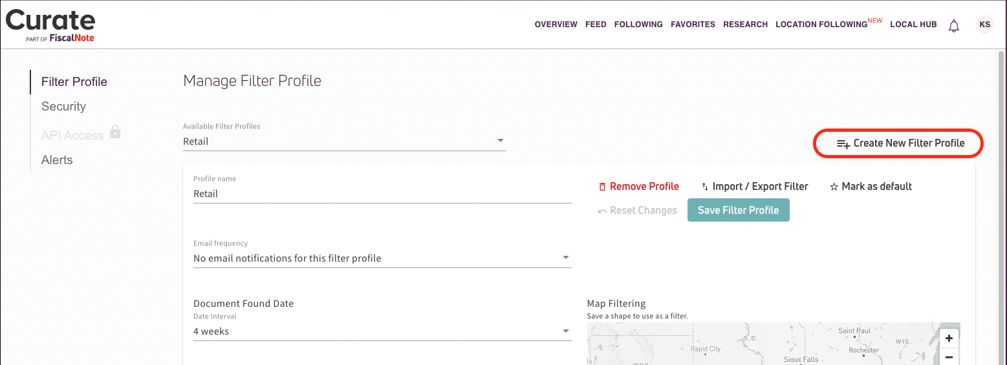Click Import / Export Filter
Viewport: 1007px width, 365px height.
point(755,186)
